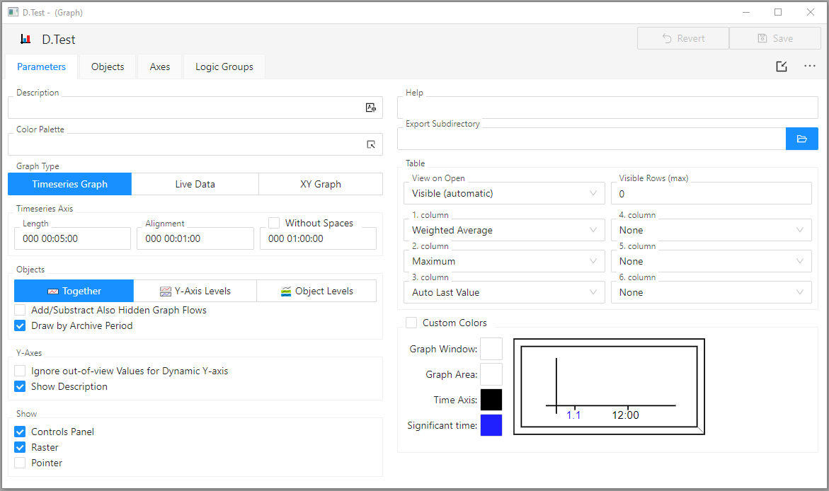The width and height of the screenshot is (829, 491).
Task: Select the XY Graph type button
Action: 320,184
